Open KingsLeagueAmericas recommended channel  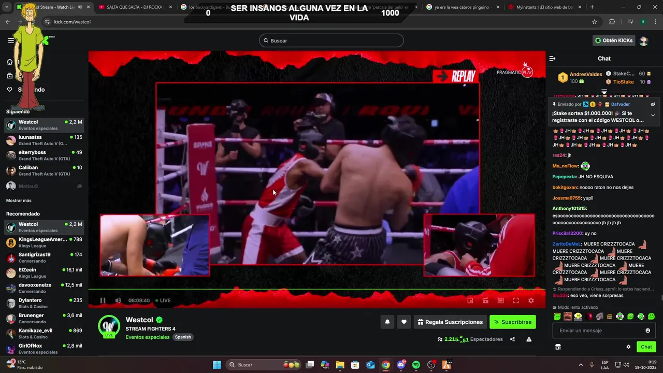44,242
